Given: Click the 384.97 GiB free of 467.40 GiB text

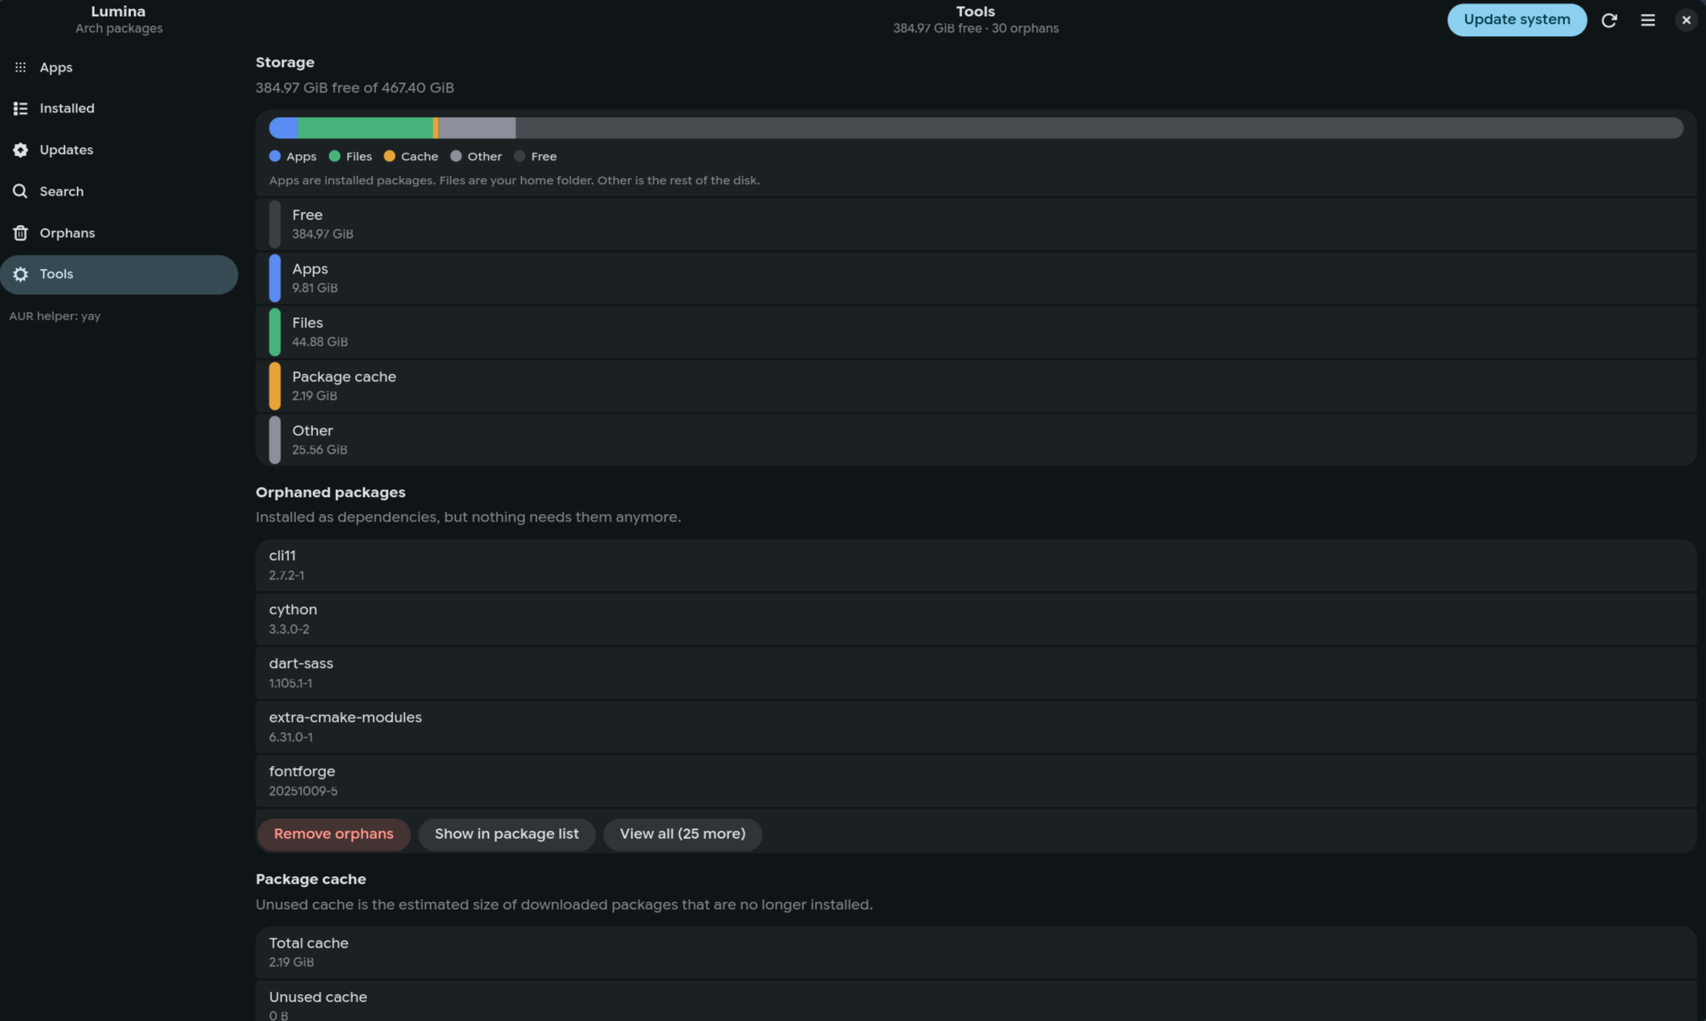Looking at the screenshot, I should 355,88.
